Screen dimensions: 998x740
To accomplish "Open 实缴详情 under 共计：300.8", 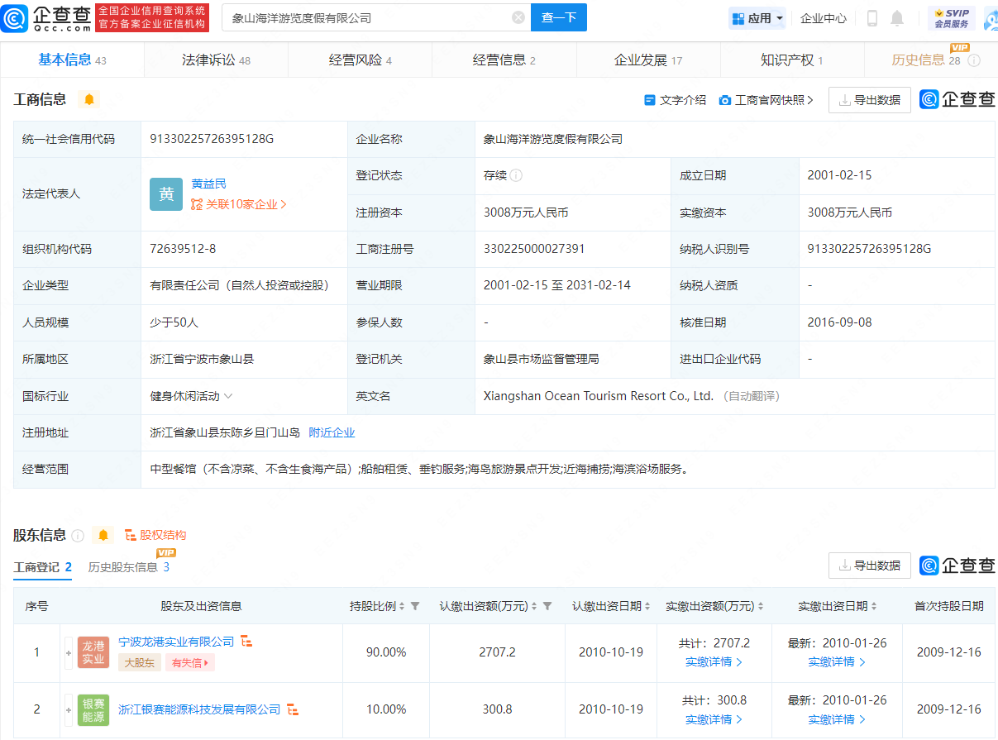I will pos(714,720).
